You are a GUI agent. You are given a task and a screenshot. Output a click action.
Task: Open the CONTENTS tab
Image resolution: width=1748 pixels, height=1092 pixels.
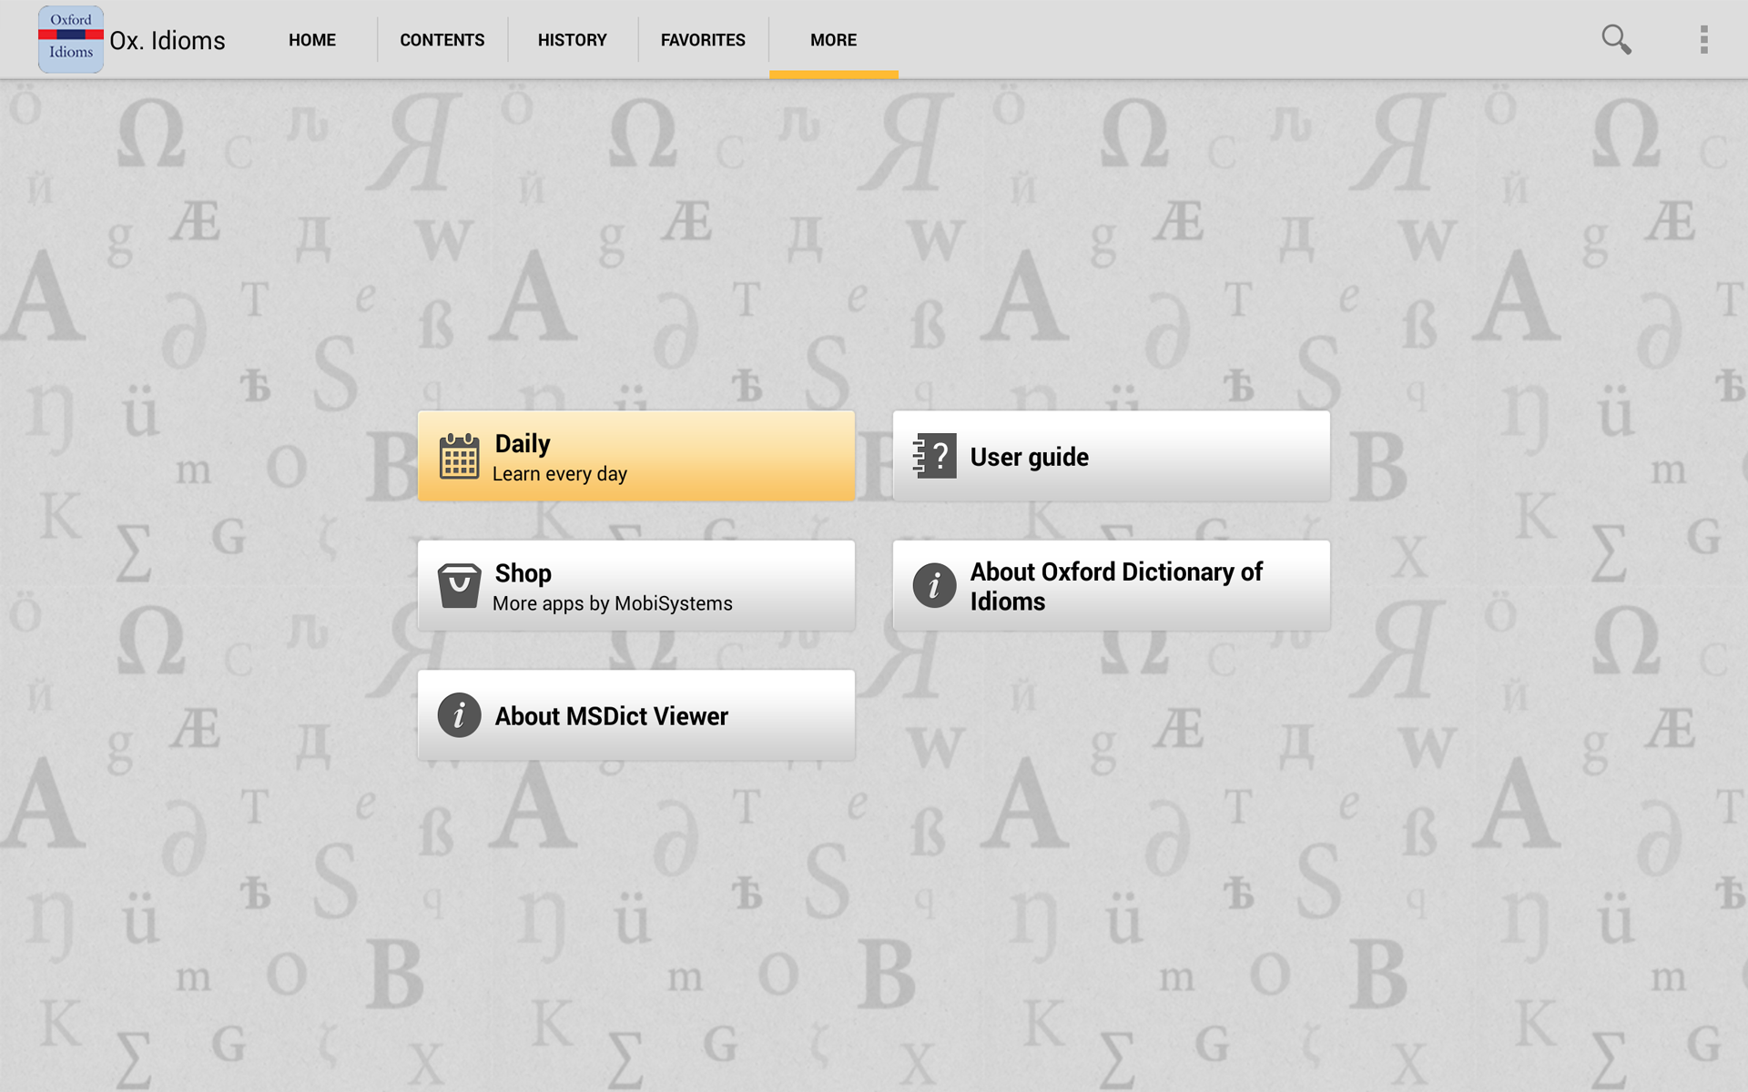pos(442,40)
